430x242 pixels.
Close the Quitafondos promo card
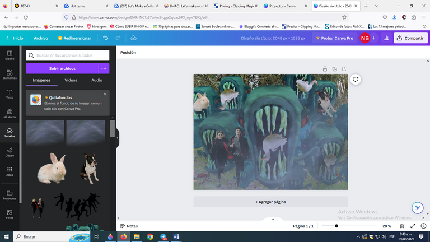[x=105, y=94]
